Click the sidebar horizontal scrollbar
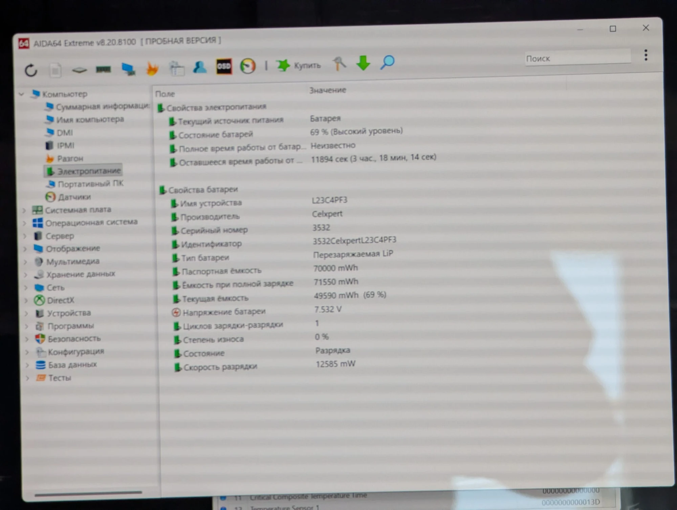 coord(88,494)
